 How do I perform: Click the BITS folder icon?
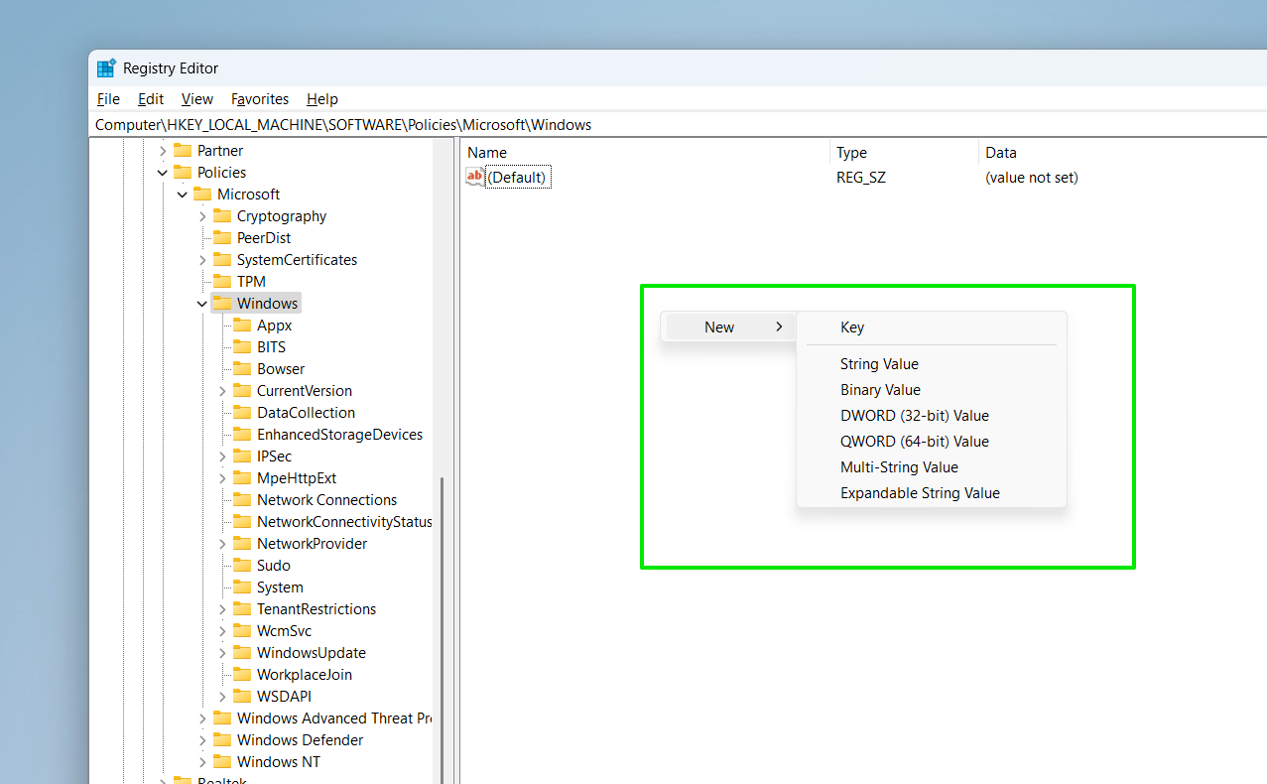pyautogui.click(x=242, y=347)
